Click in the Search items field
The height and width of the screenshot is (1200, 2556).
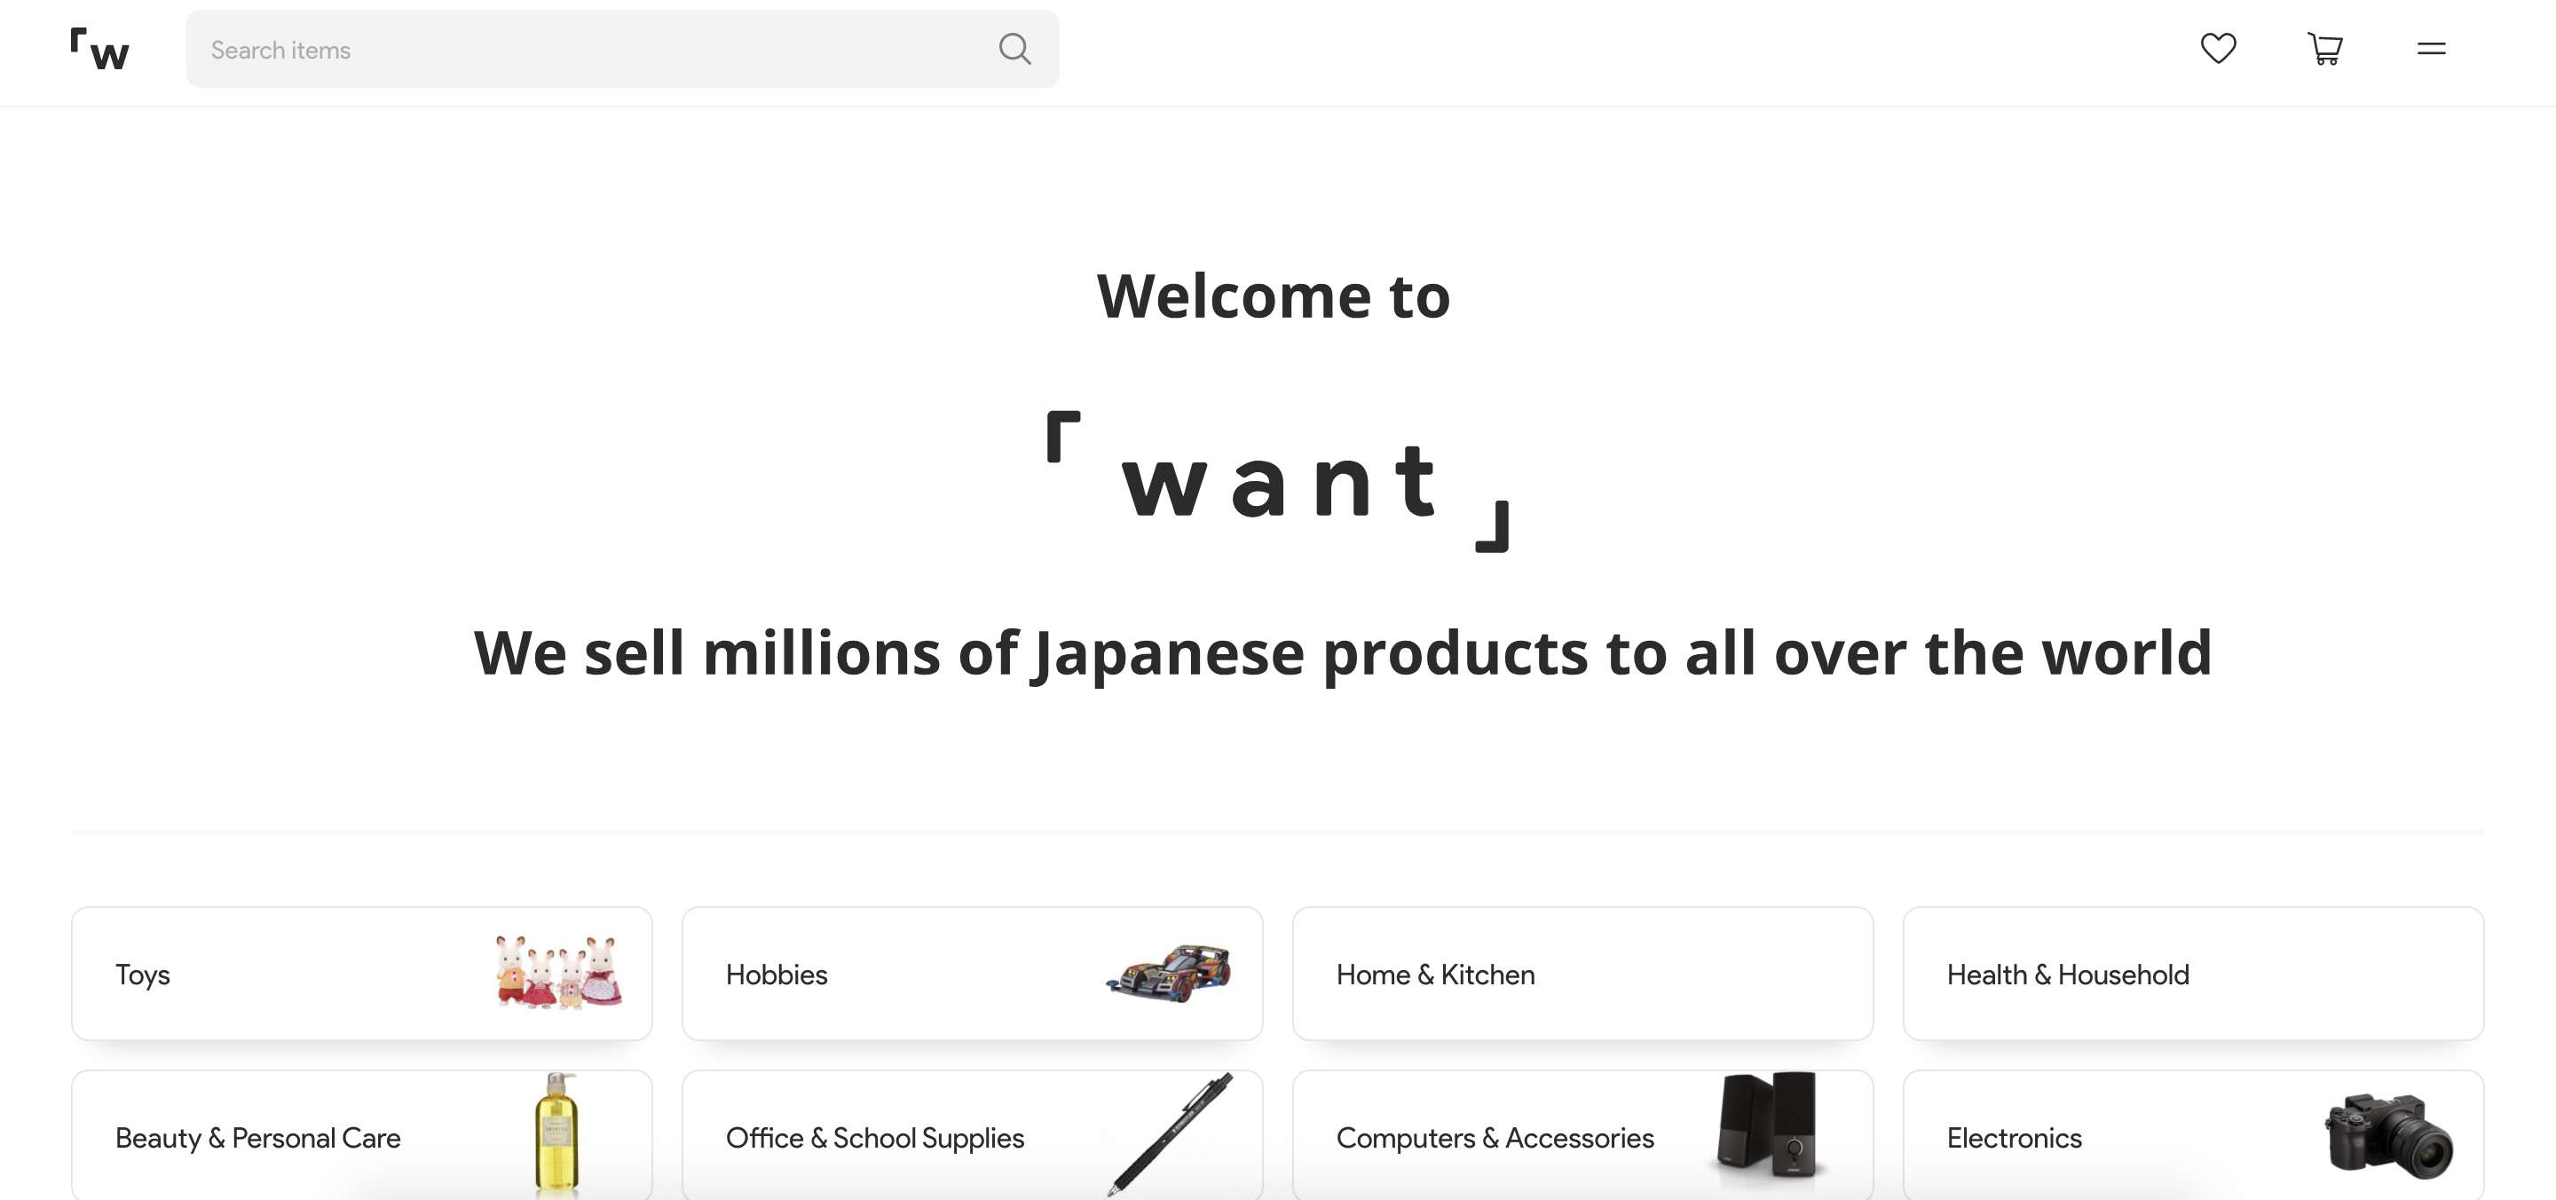(x=622, y=49)
